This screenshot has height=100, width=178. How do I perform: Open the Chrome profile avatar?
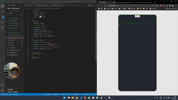(173, 6)
